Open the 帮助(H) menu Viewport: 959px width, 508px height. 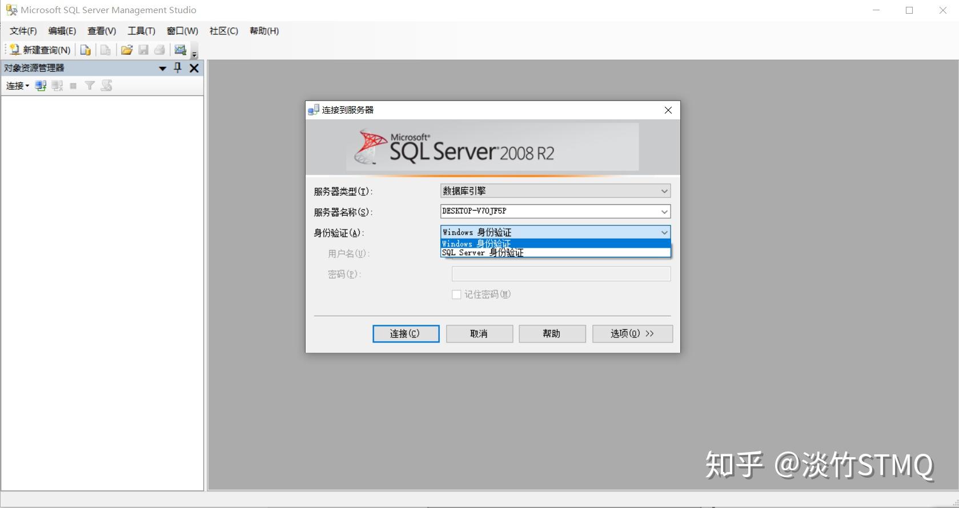click(264, 31)
